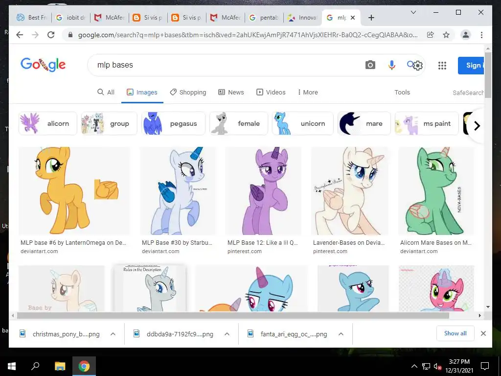Click Show all downloads
The width and height of the screenshot is (501, 376).
pyautogui.click(x=455, y=333)
